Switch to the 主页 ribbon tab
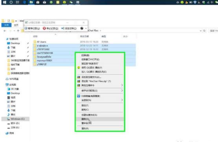 [x=16, y=25]
